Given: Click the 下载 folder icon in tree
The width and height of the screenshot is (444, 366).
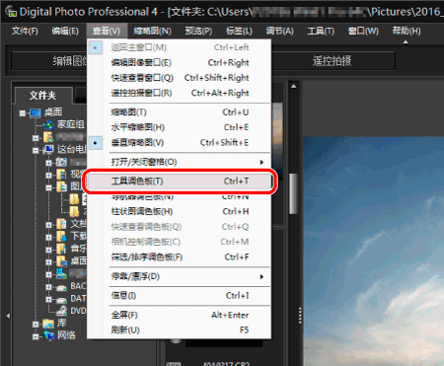Looking at the screenshot, I should pyautogui.click(x=61, y=237).
